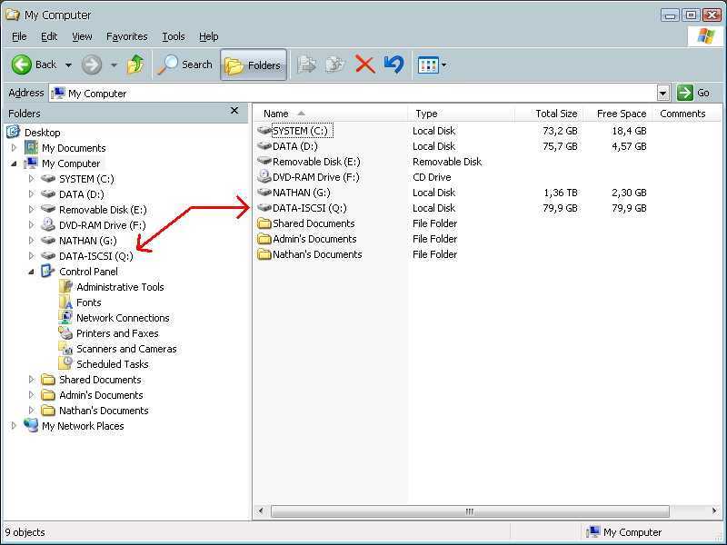Sort by the Comments column header

687,114
